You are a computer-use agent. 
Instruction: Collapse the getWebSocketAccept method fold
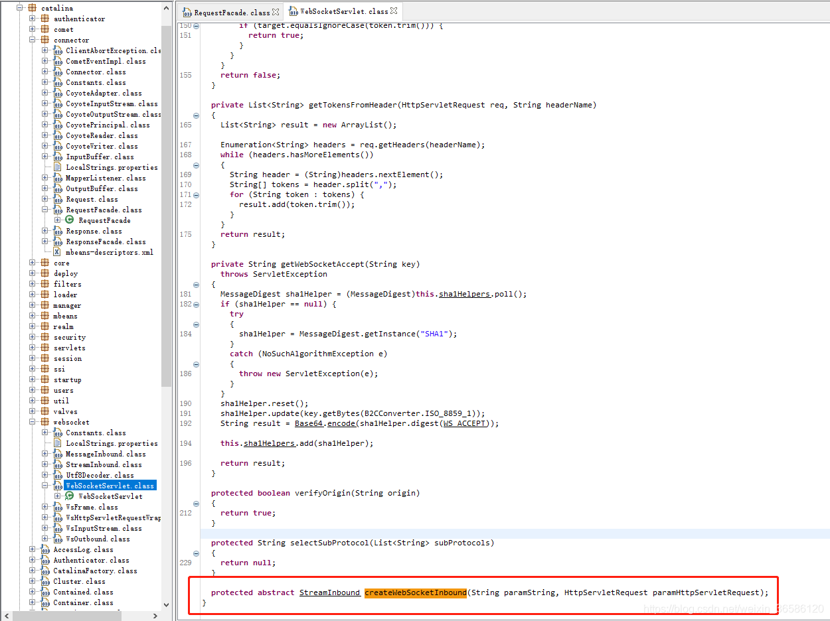click(196, 284)
